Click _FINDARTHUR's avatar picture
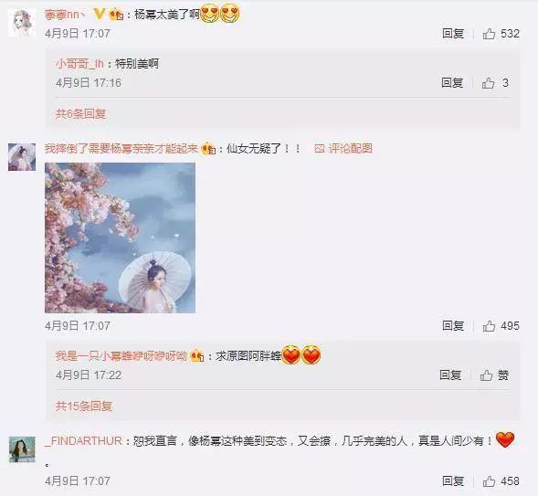 coord(22,449)
